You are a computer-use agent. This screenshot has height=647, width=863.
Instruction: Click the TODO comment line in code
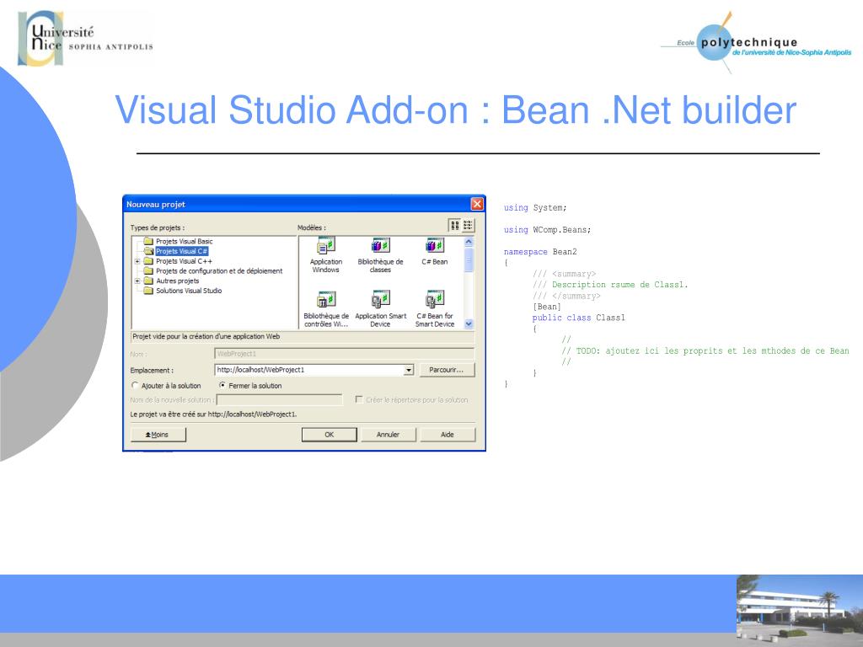705,351
